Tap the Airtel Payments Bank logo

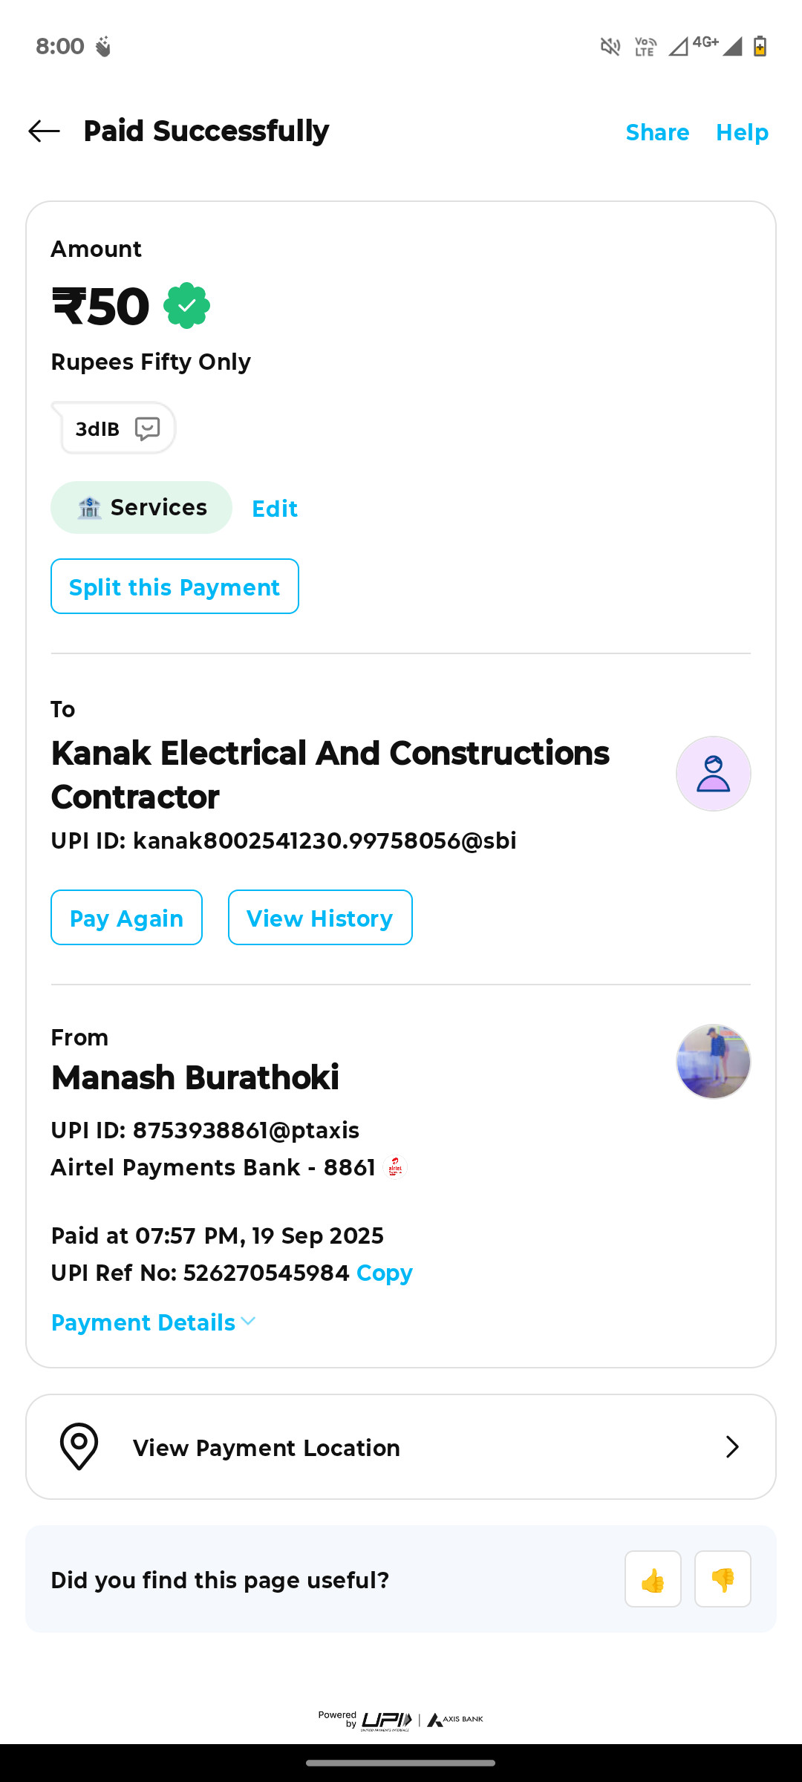[x=395, y=1167]
